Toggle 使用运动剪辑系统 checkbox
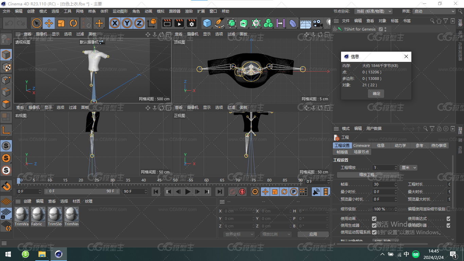The image size is (464, 261). pyautogui.click(x=374, y=232)
